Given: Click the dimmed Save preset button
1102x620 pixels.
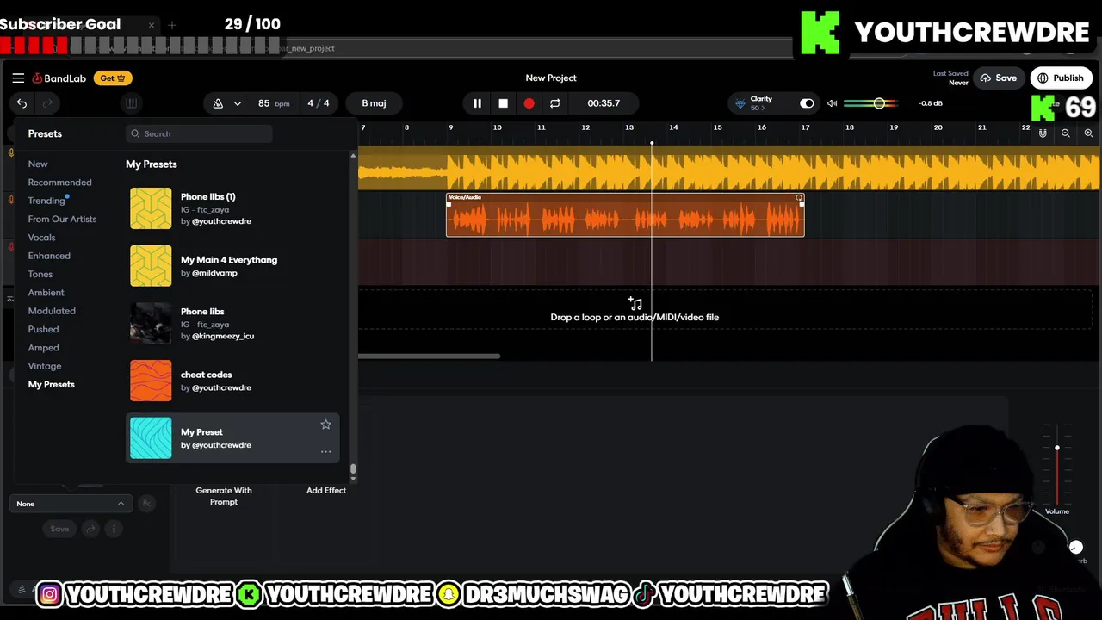Looking at the screenshot, I should [59, 529].
